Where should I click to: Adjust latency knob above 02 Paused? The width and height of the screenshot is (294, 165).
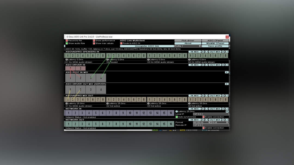click(x=108, y=60)
